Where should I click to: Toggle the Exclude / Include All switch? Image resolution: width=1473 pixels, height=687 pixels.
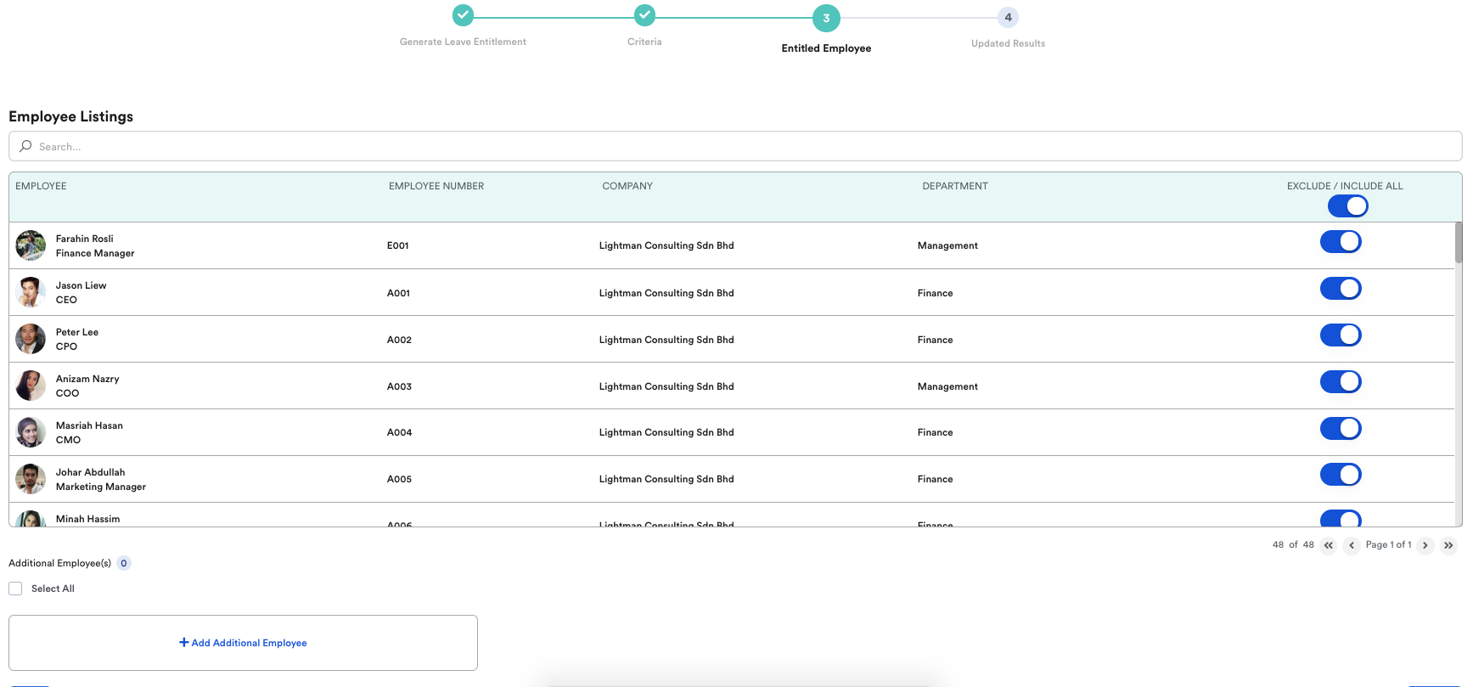(x=1347, y=206)
